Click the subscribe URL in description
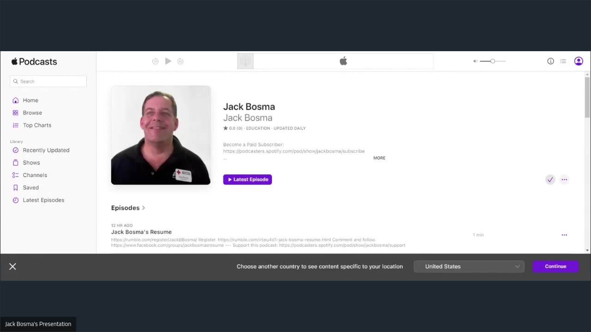Screen dimensions: 591x332 [294, 151]
